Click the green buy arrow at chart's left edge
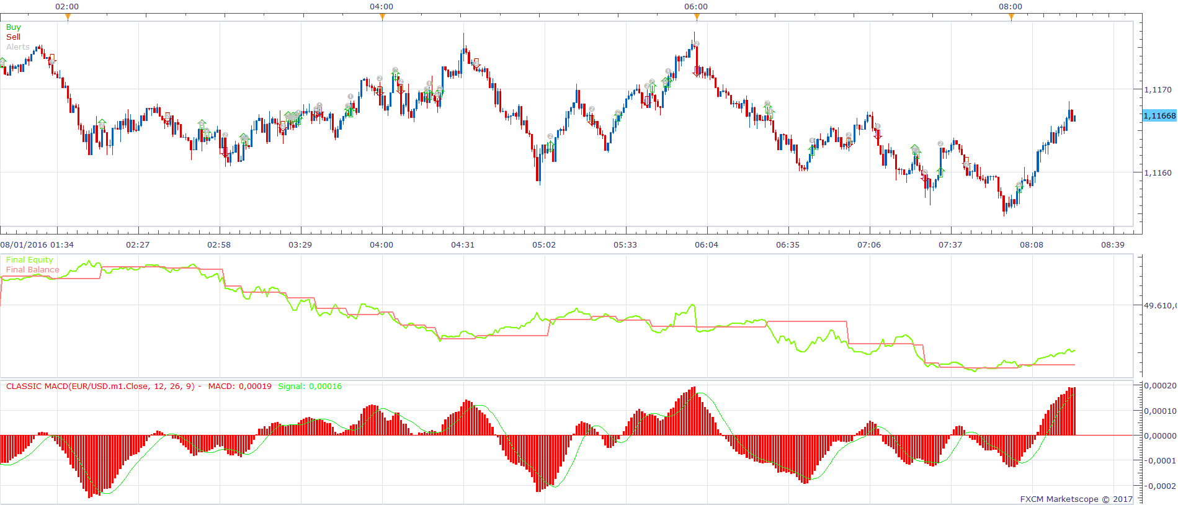Screen dimensions: 1178x505 tap(2, 62)
